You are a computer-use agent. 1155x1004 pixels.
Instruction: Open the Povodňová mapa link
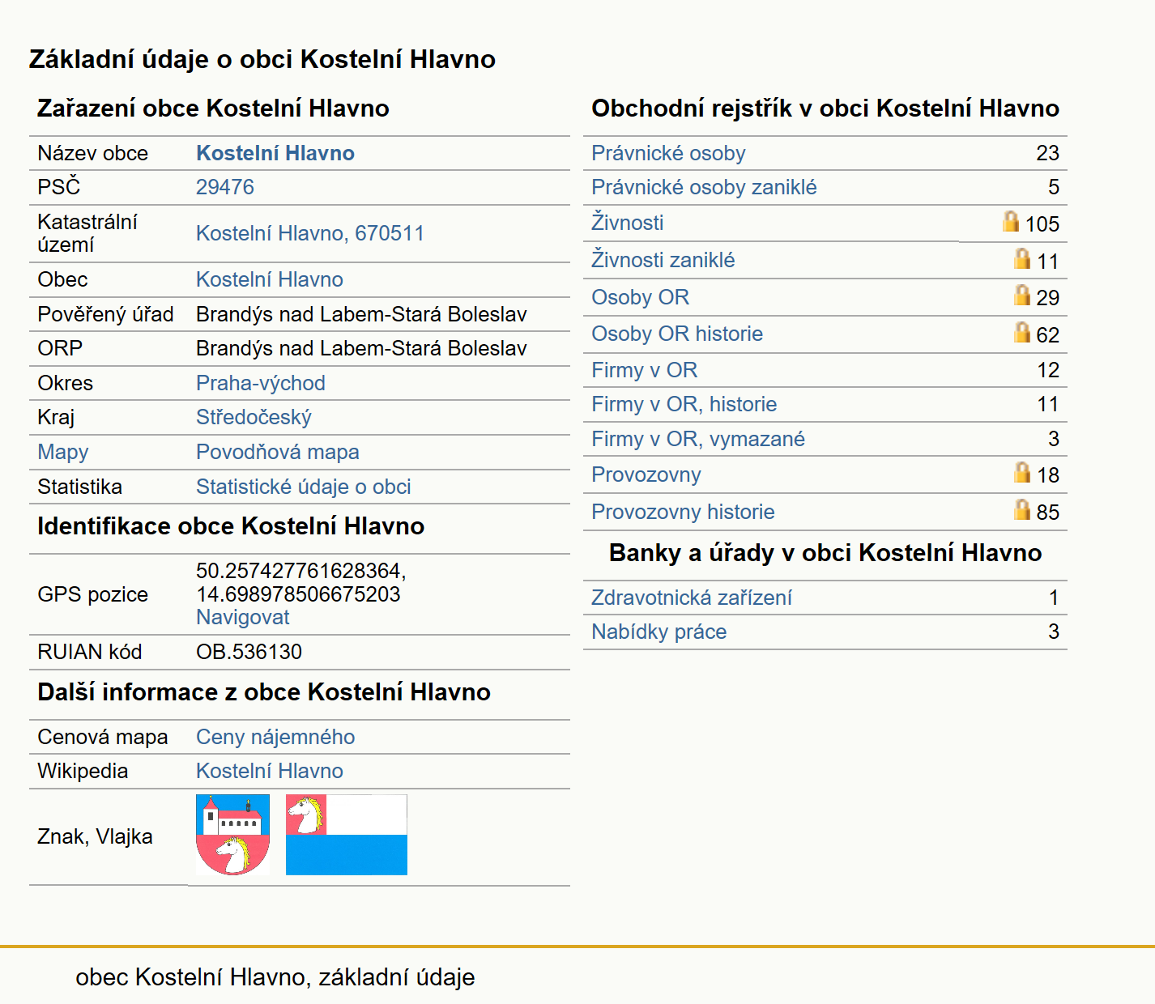pyautogui.click(x=278, y=452)
